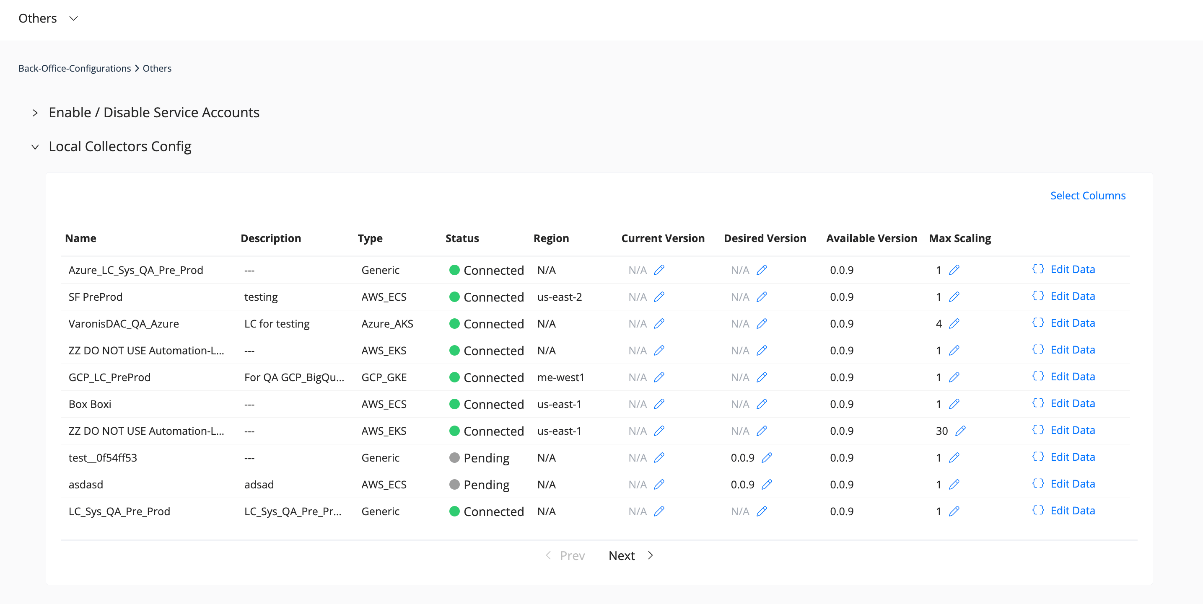The height and width of the screenshot is (604, 1203).
Task: Click the Prev page button
Action: click(565, 555)
